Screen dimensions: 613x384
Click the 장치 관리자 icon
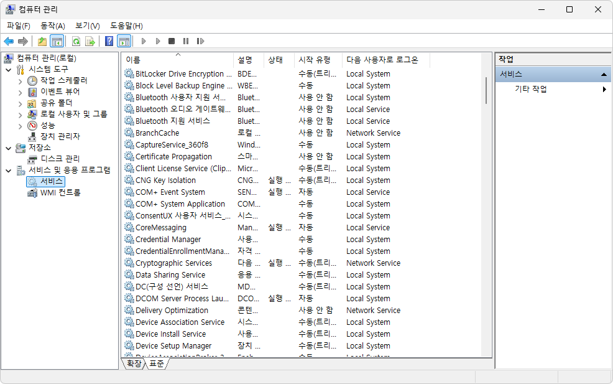32,137
